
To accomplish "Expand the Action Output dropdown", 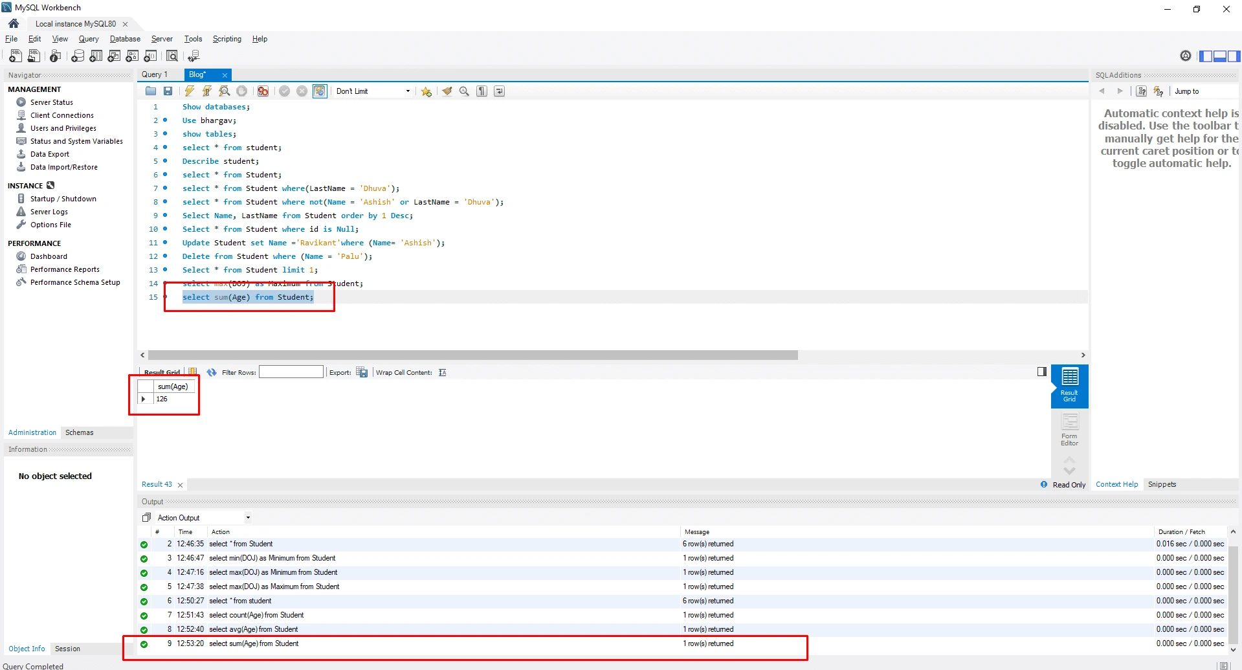I will tap(248, 518).
